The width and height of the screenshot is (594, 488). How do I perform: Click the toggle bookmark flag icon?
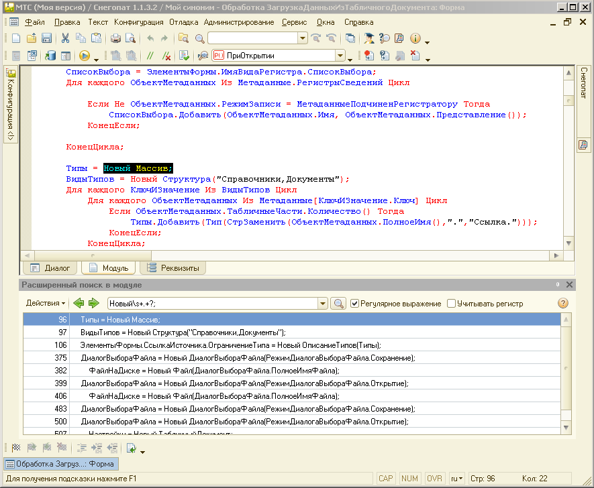pos(16,448)
